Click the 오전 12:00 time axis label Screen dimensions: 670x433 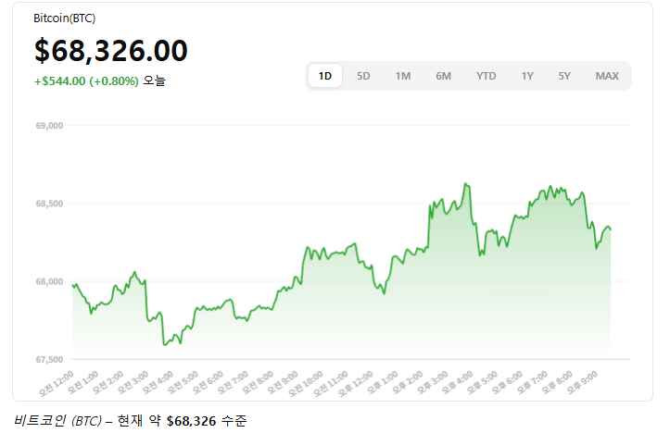(56, 379)
